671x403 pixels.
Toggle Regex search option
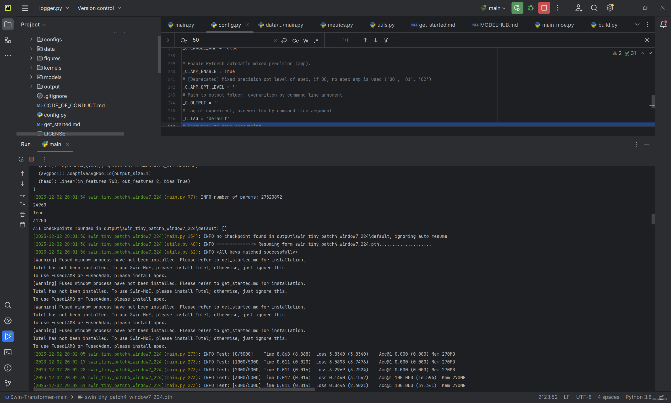tap(316, 41)
